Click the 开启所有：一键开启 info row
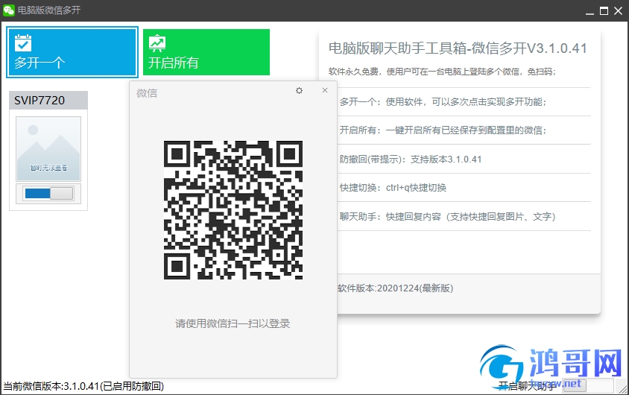The image size is (629, 395). coord(443,130)
